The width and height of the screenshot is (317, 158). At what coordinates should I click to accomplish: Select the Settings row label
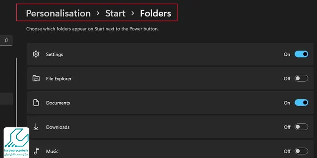click(x=54, y=55)
